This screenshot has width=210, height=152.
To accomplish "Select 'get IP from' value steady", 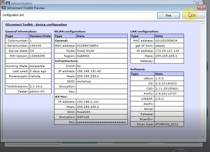I will 160,46.
